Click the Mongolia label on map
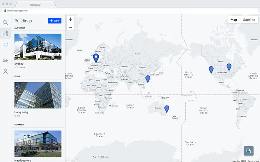Viewport: 260px width, 162px height. (x=142, y=68)
